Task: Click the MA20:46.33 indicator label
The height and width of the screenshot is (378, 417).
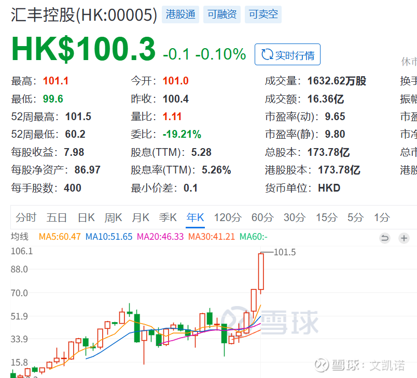Action: [x=160, y=237]
